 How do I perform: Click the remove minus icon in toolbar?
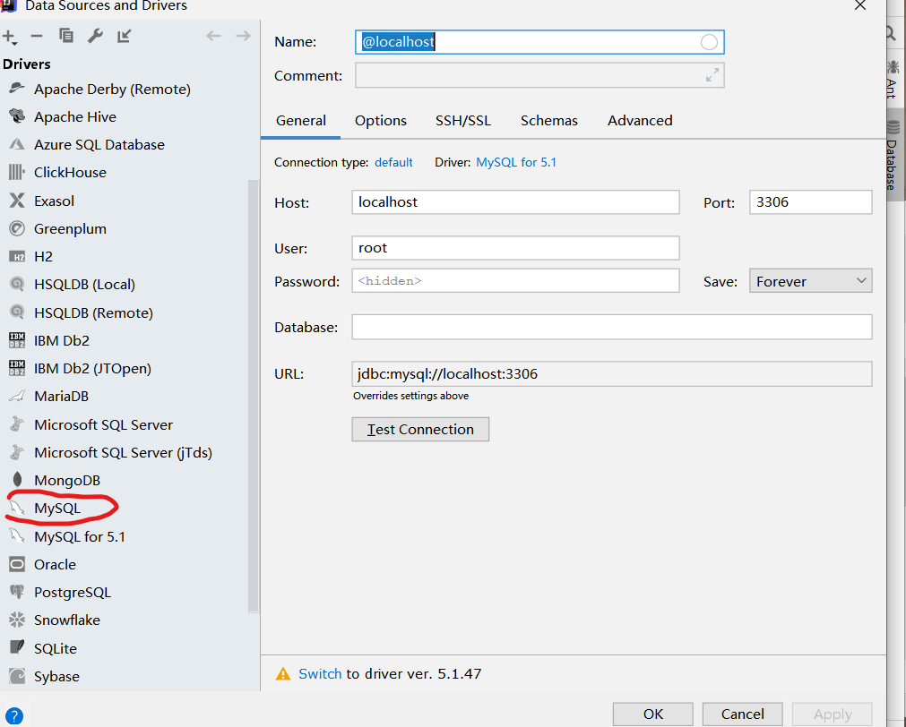click(37, 37)
